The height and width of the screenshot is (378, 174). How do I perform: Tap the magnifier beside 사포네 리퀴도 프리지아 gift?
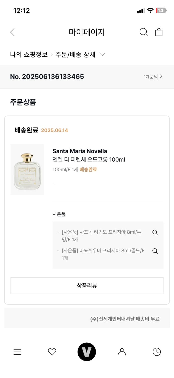coord(155,232)
